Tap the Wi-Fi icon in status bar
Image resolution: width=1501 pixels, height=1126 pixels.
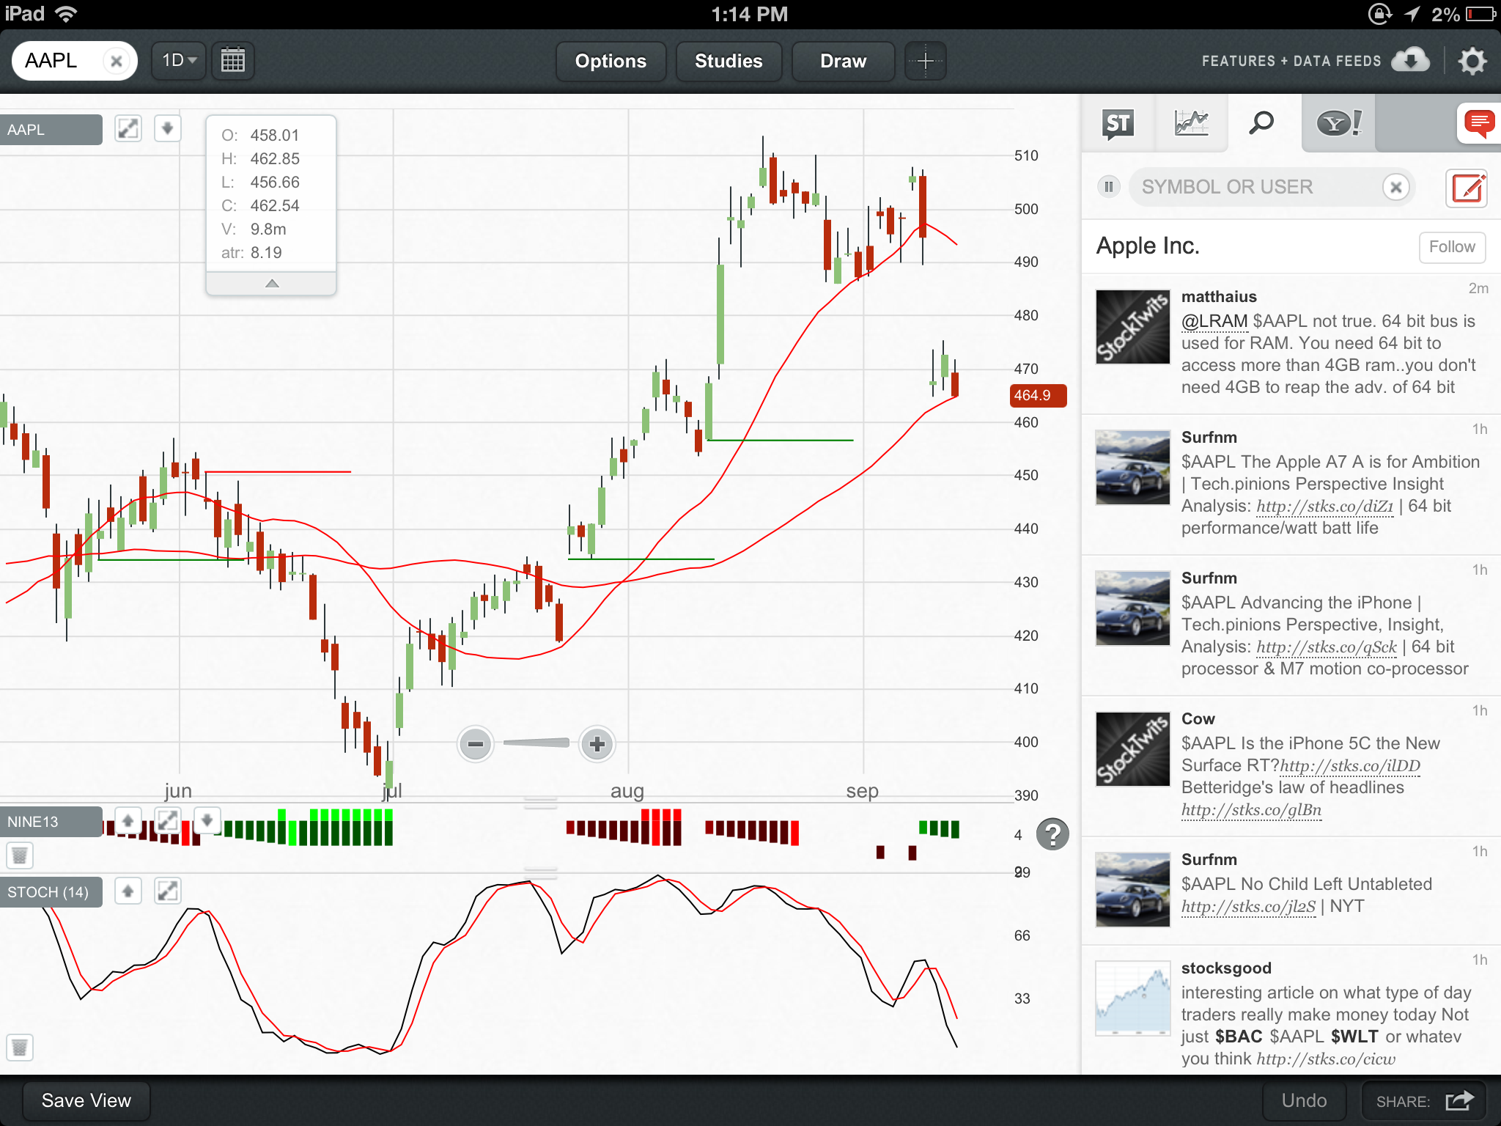pos(67,14)
